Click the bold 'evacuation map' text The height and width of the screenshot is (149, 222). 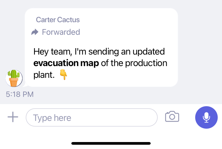[x=66, y=63]
